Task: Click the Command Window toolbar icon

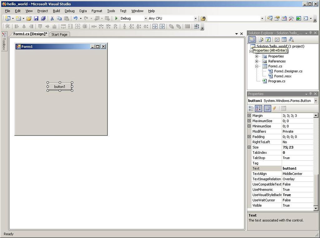Action: 306,18
